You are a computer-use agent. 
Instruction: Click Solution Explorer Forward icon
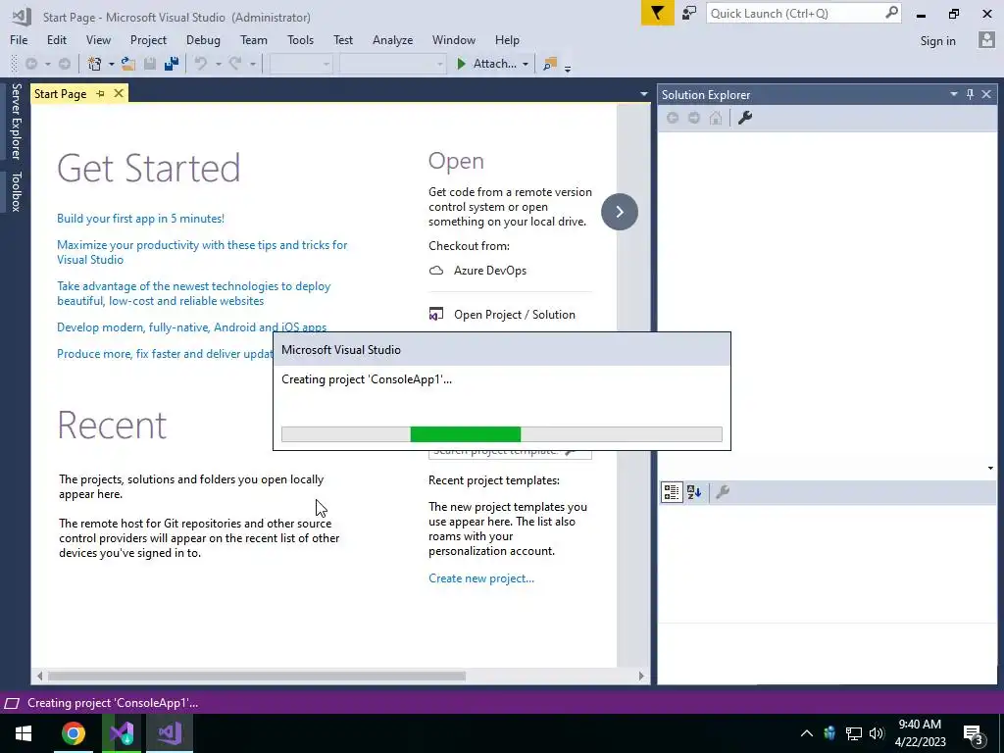point(694,118)
